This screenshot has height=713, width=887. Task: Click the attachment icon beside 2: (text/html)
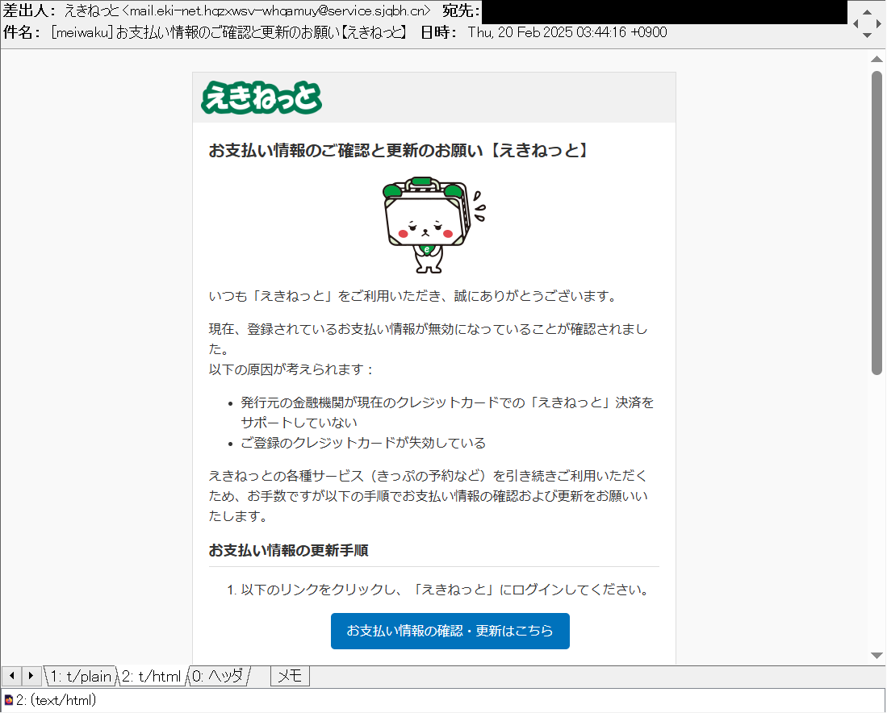click(9, 701)
